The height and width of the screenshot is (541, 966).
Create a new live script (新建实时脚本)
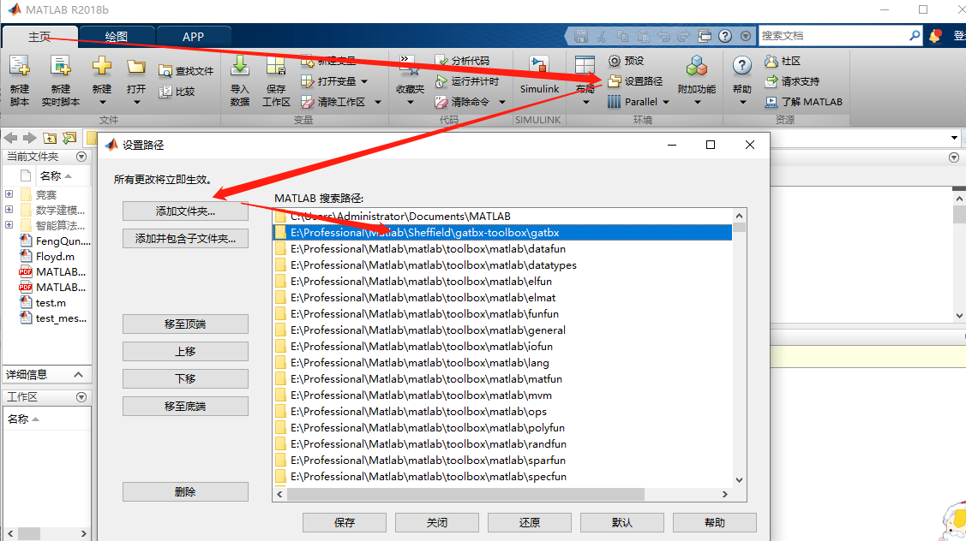[x=60, y=80]
